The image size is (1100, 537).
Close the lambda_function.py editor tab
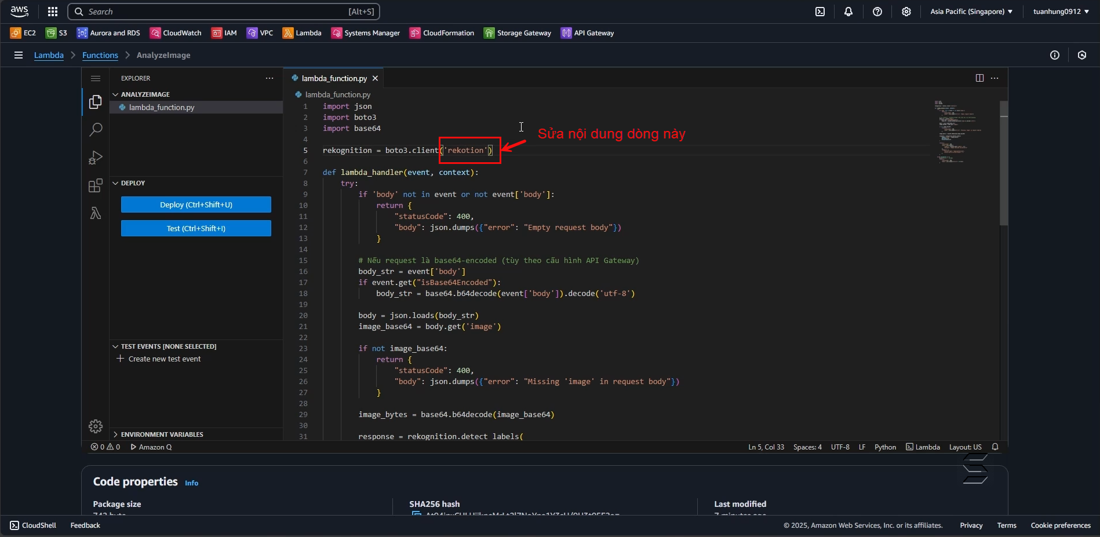click(x=375, y=78)
